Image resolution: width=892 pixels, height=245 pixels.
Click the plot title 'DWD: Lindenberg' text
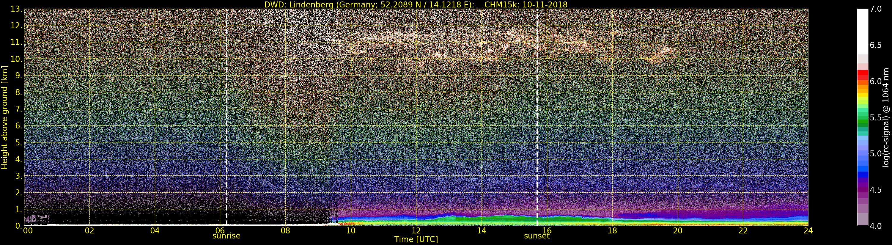tap(299, 4)
